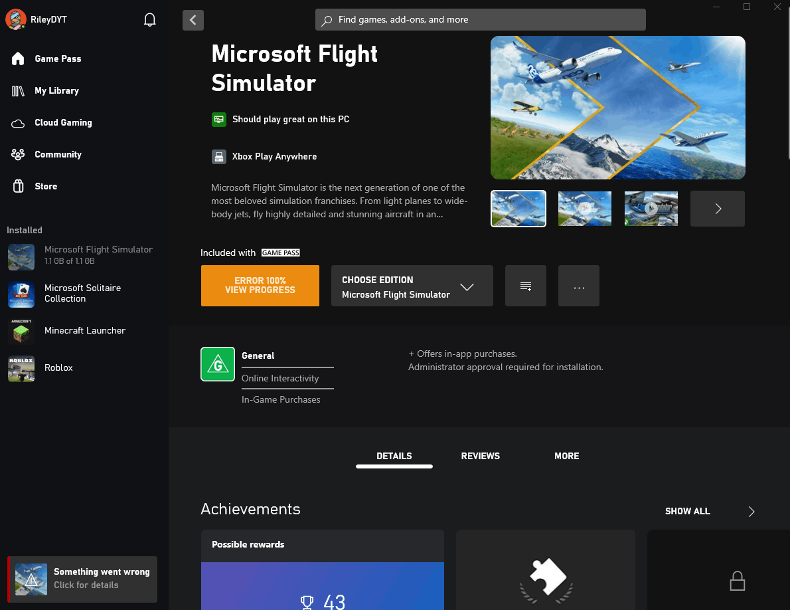Select the first screenshot thumbnail
The width and height of the screenshot is (790, 610).
click(x=518, y=209)
